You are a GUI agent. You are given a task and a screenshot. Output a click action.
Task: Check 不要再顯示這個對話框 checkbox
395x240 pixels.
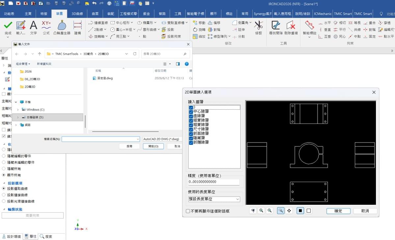[188, 211]
